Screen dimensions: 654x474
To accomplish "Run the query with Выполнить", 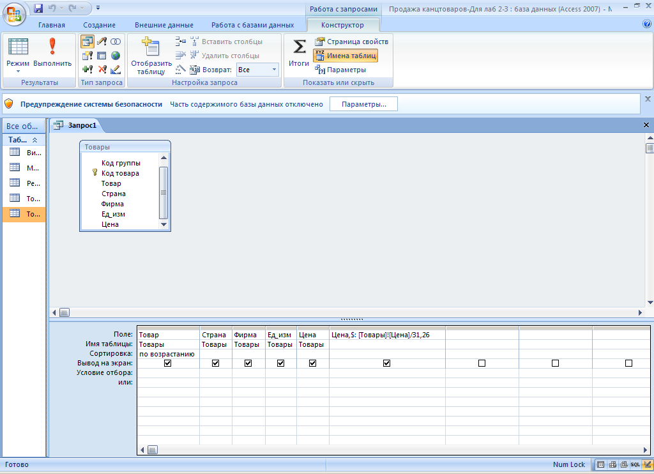I will pyautogui.click(x=52, y=52).
